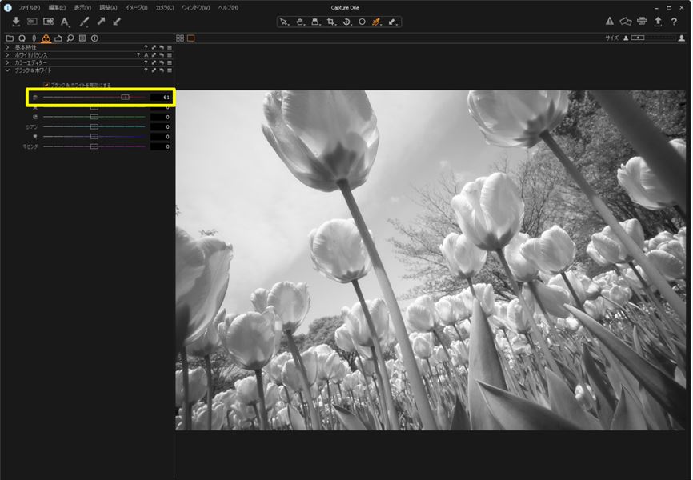Screen dimensions: 693x480
Task: Click the overlapping cards icon near Print
Action: 625,22
